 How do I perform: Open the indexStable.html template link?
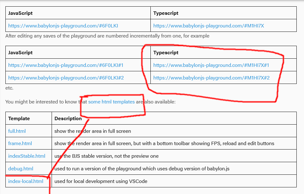click(26, 156)
